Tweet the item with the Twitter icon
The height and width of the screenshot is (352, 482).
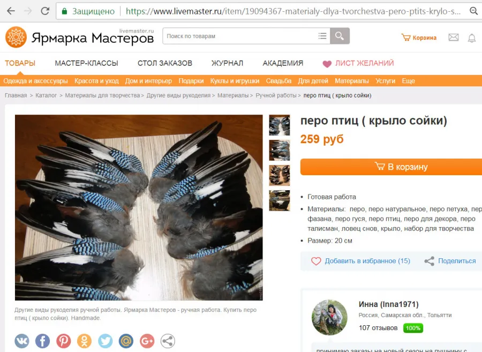tap(105, 341)
